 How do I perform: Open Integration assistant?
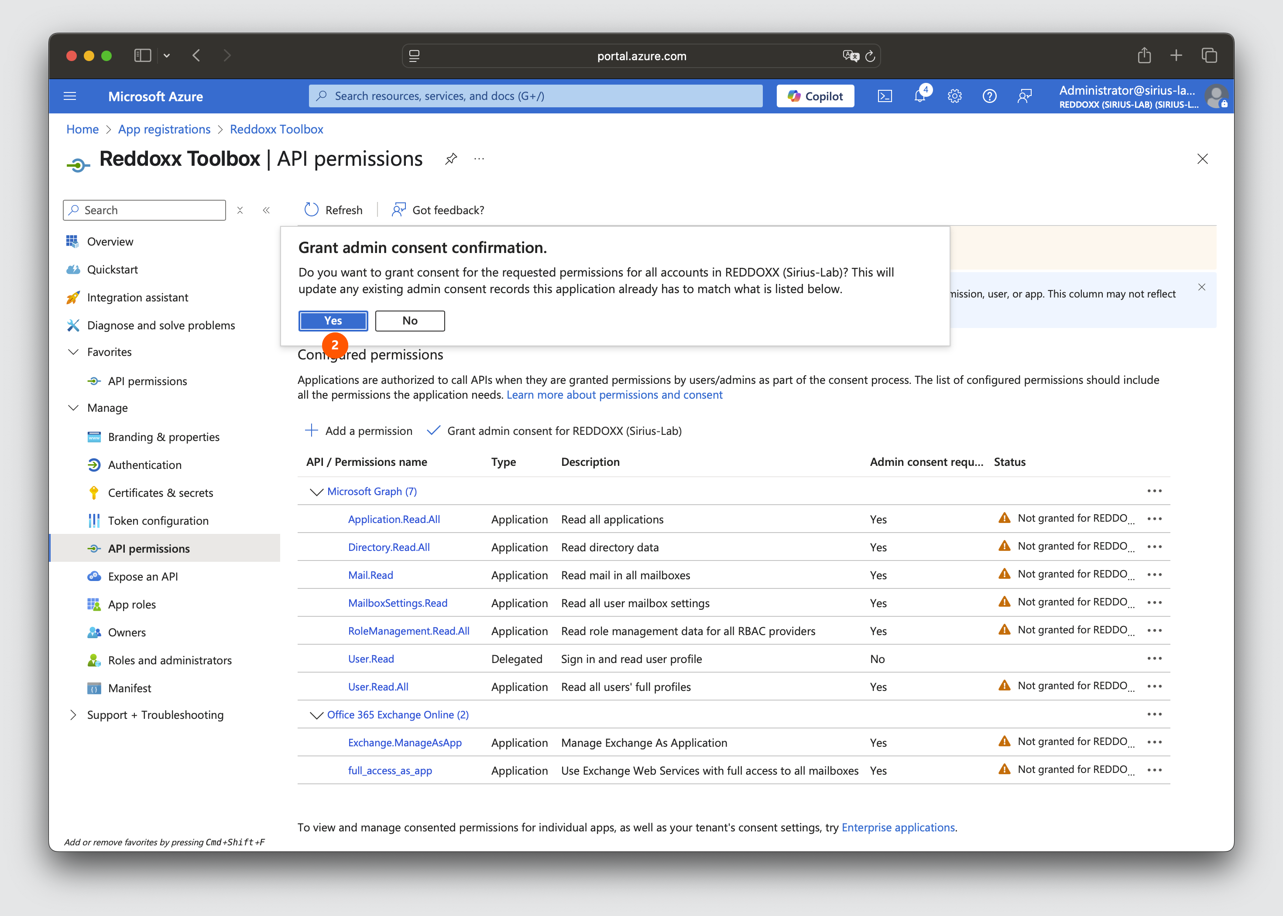click(137, 298)
